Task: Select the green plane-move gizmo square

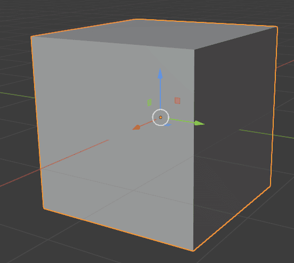Action: [x=150, y=102]
